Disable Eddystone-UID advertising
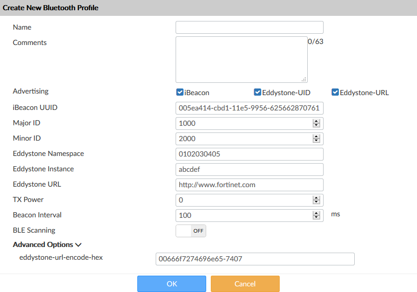417x292 pixels. [x=257, y=93]
